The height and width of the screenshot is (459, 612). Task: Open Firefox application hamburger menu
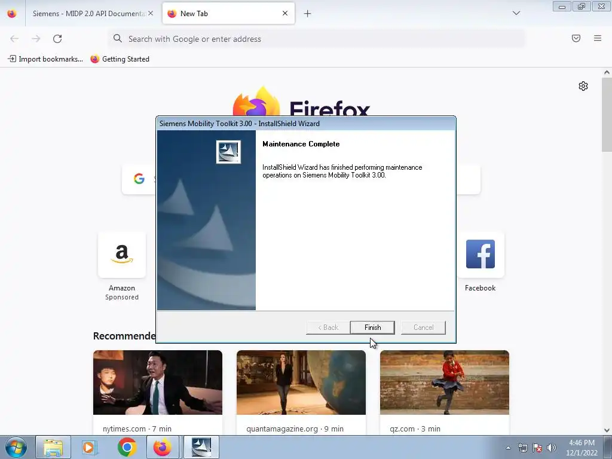pos(598,38)
